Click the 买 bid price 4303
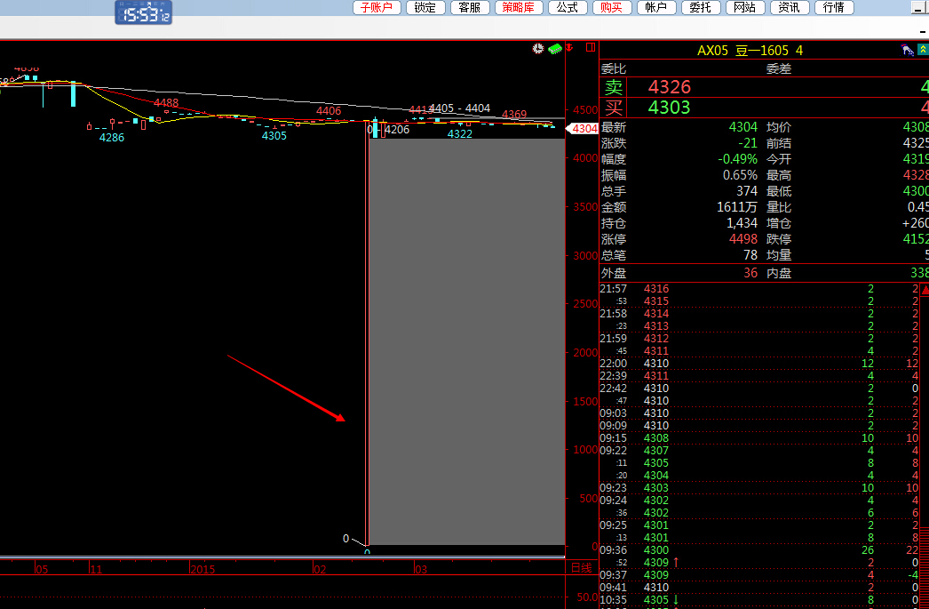929x609 pixels. [x=670, y=108]
